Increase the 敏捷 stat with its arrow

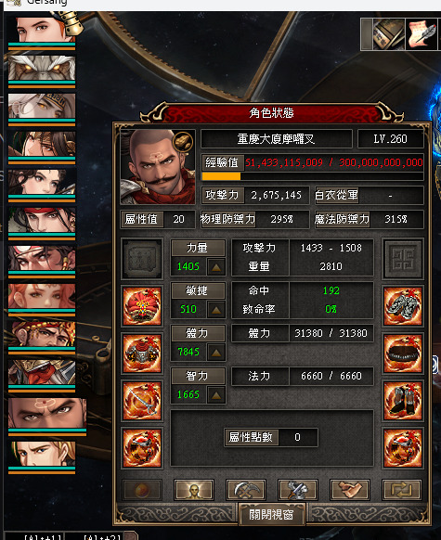(x=216, y=310)
